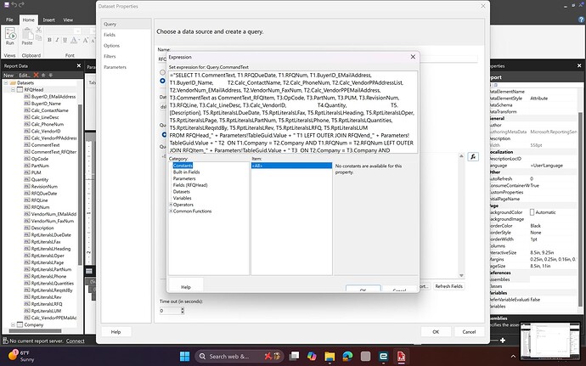Viewport: 586px width, 366px height.
Task: Click Edit... in the Report Data toolbar
Action: 24,75
